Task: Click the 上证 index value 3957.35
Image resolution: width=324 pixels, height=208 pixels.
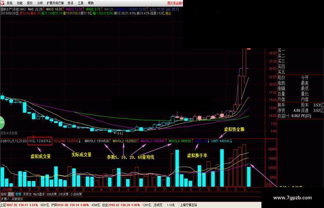Action: point(11,205)
